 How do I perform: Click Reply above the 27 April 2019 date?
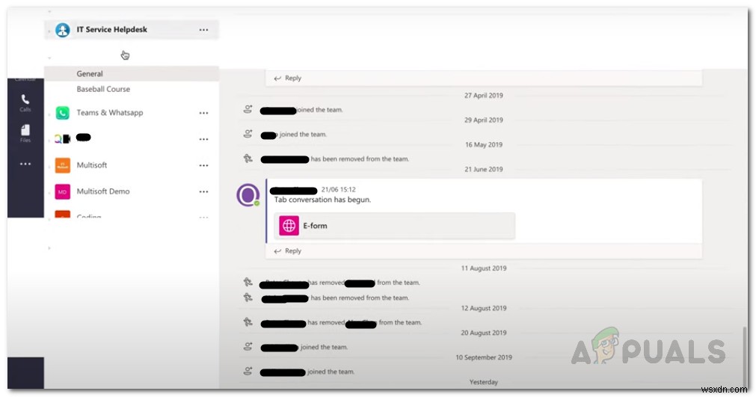(288, 78)
